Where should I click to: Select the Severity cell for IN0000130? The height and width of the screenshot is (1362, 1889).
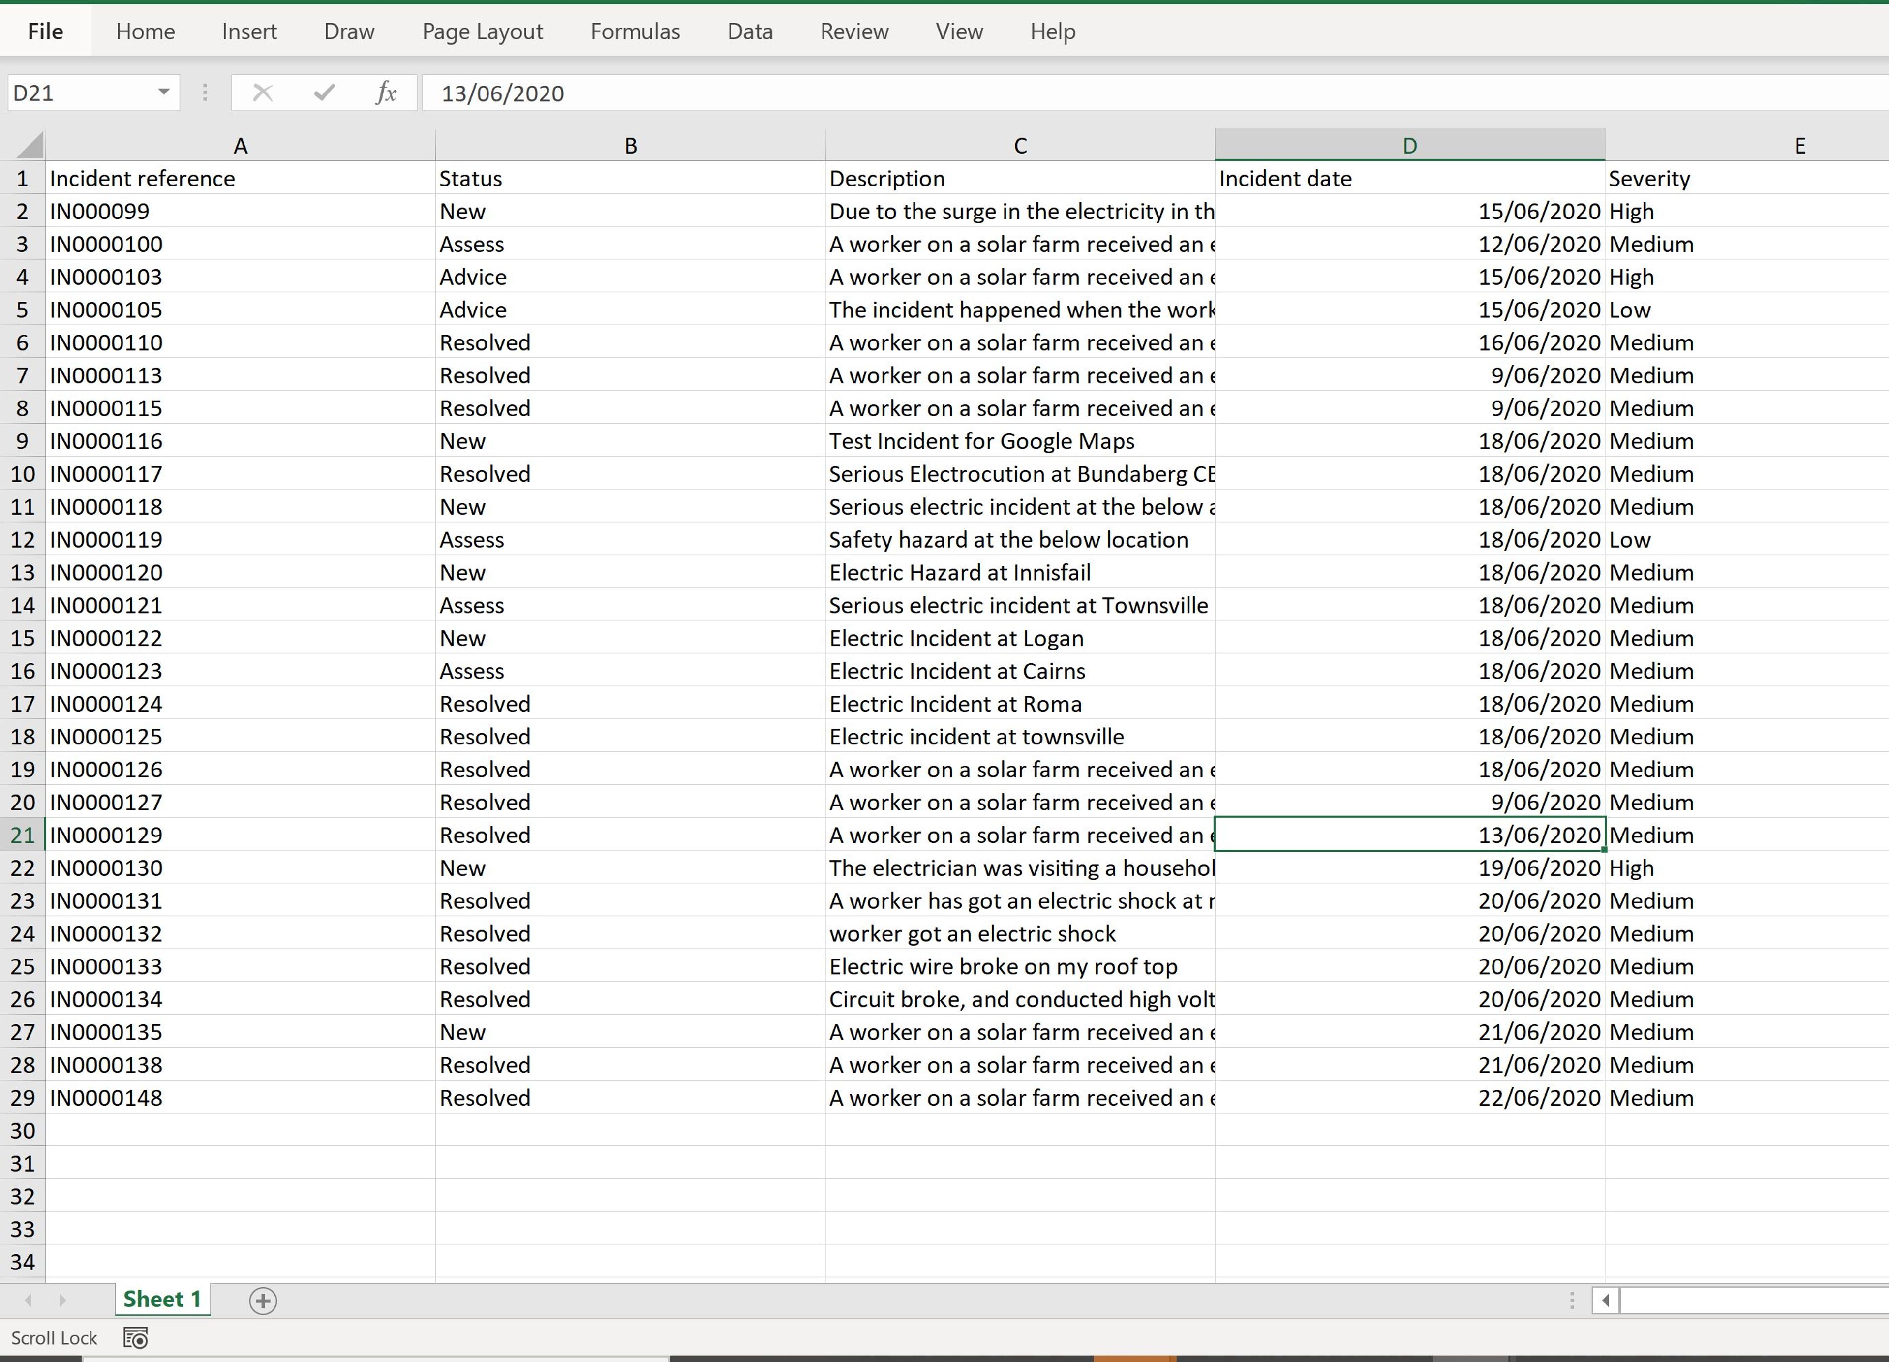coord(1747,868)
